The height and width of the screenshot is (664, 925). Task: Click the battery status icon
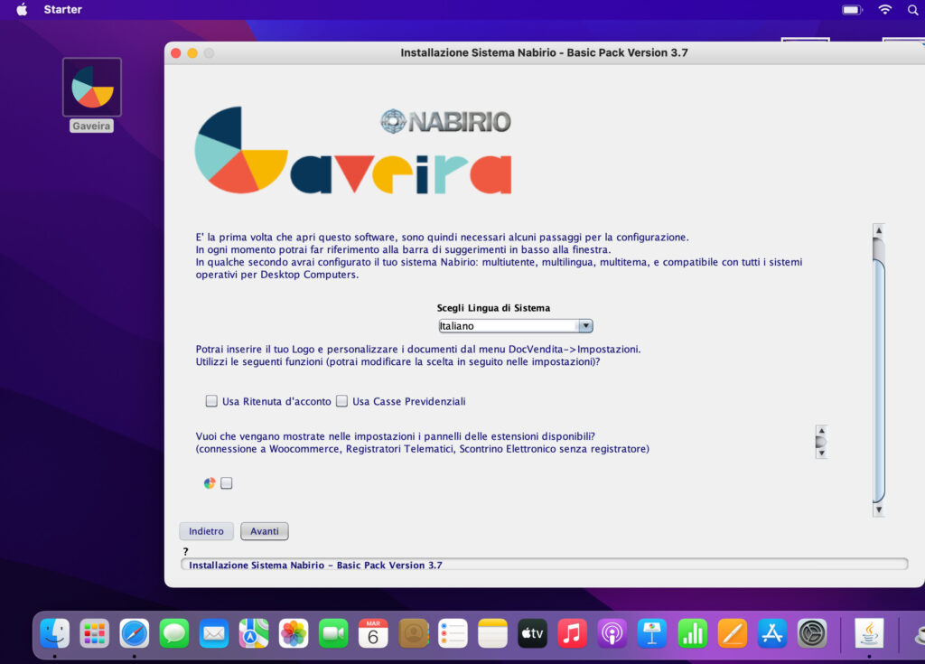click(852, 9)
